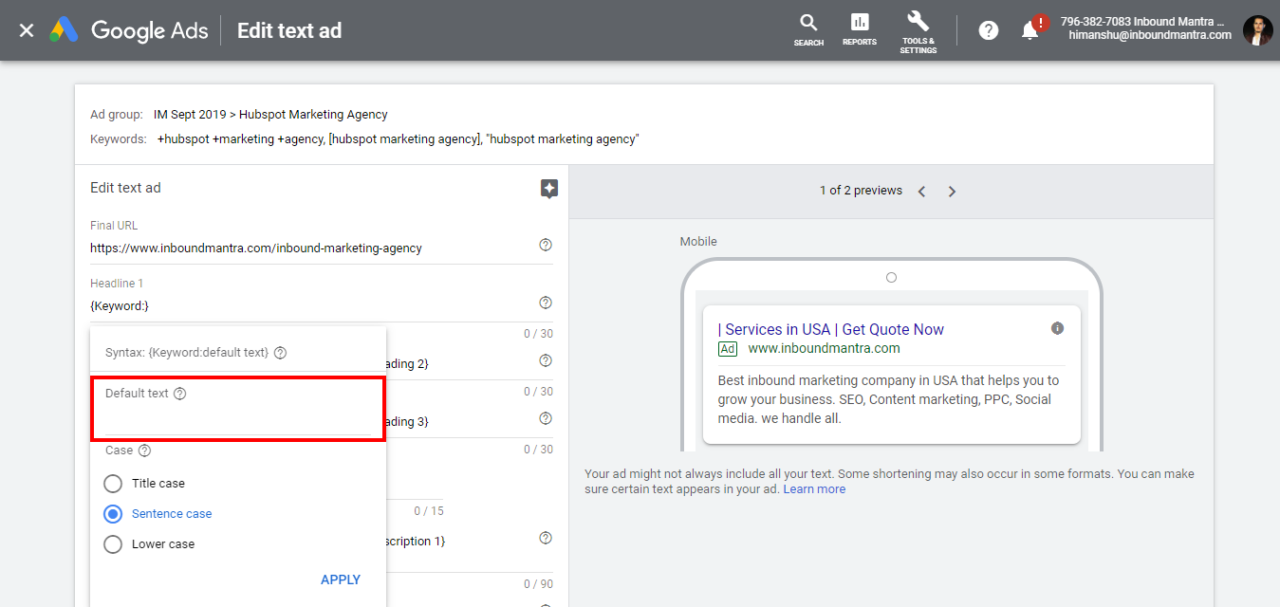Viewport: 1280px width, 607px height.
Task: Click the preview headline 'Services in USA | Get Quote Now'
Action: (x=831, y=330)
